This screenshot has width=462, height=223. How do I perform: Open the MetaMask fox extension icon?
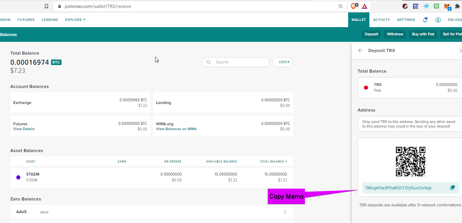click(x=447, y=6)
